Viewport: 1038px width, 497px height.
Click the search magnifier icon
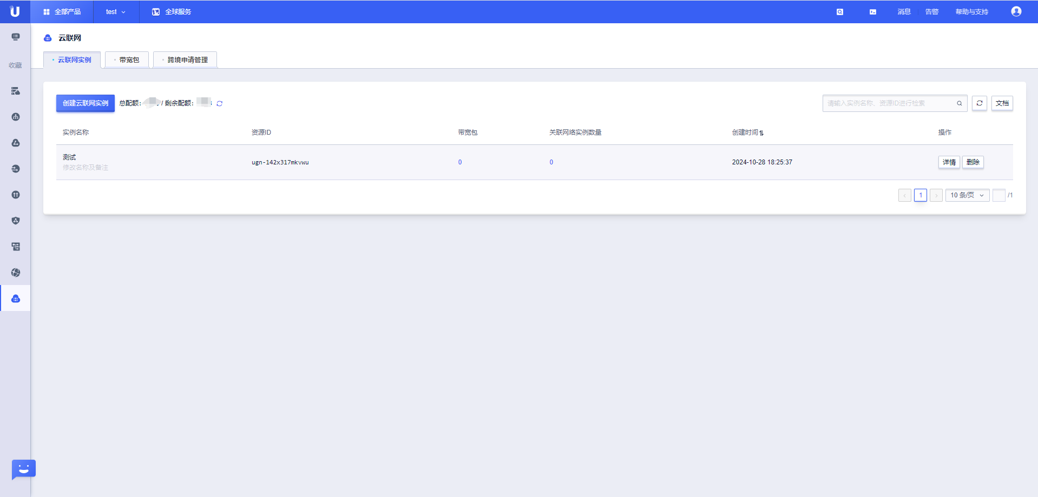coord(959,103)
